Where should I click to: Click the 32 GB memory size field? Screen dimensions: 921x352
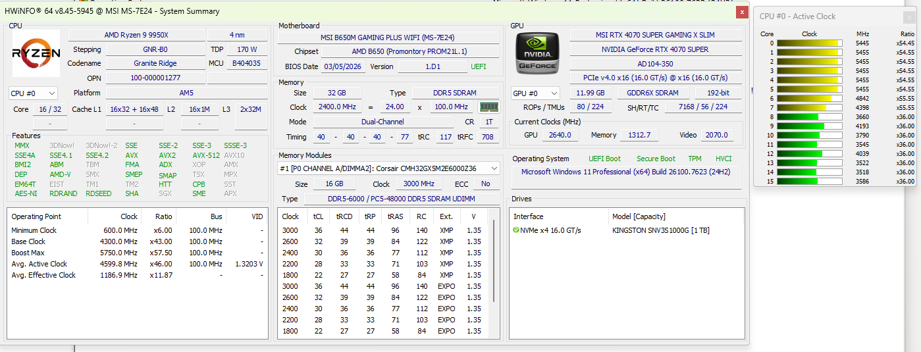[x=338, y=93]
